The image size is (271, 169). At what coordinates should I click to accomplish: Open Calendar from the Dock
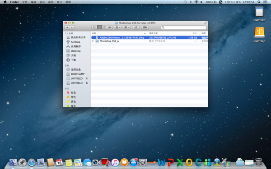click(59, 162)
